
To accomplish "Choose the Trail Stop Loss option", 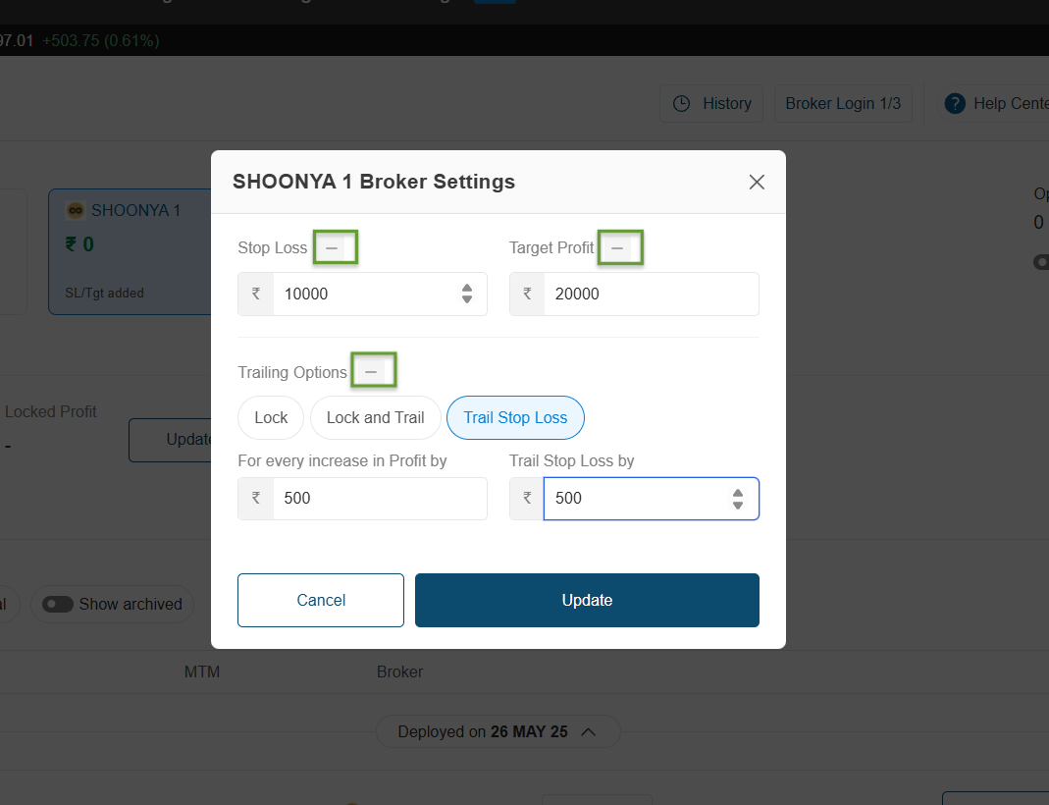I will [515, 418].
